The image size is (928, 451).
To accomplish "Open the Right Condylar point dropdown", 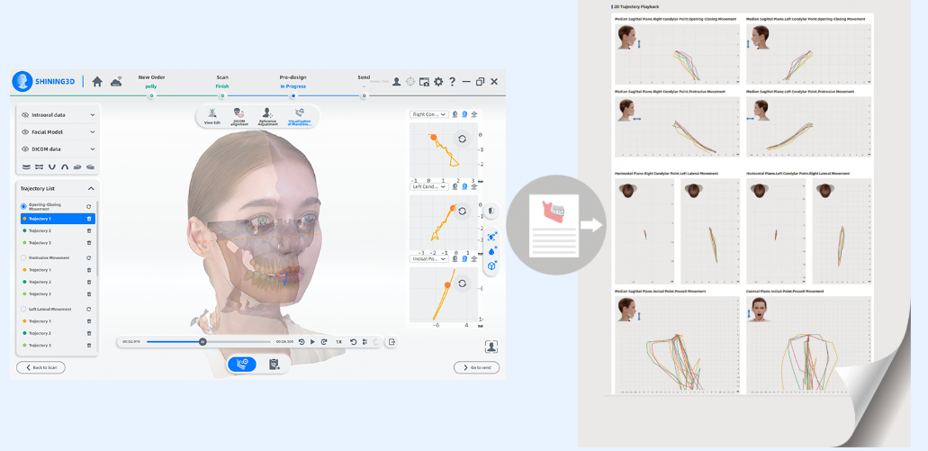I will (x=429, y=114).
